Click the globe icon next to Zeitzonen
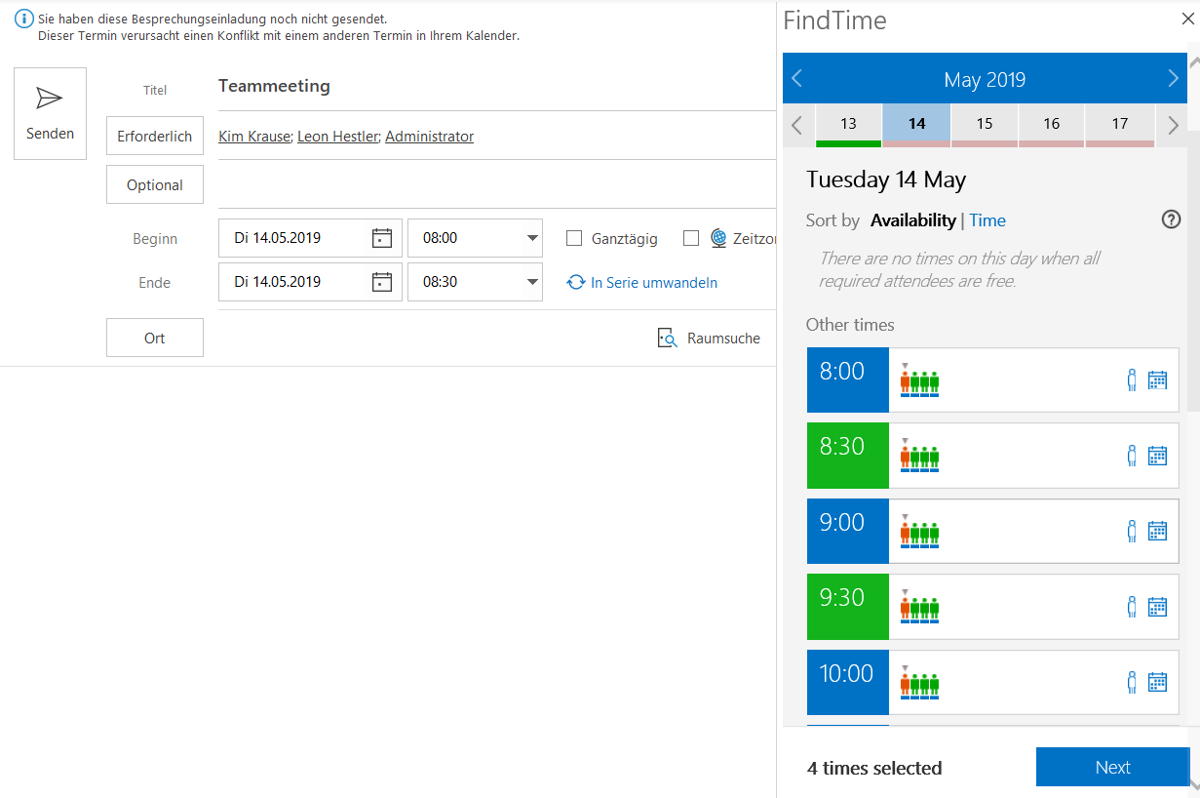This screenshot has width=1200, height=798. [x=717, y=238]
